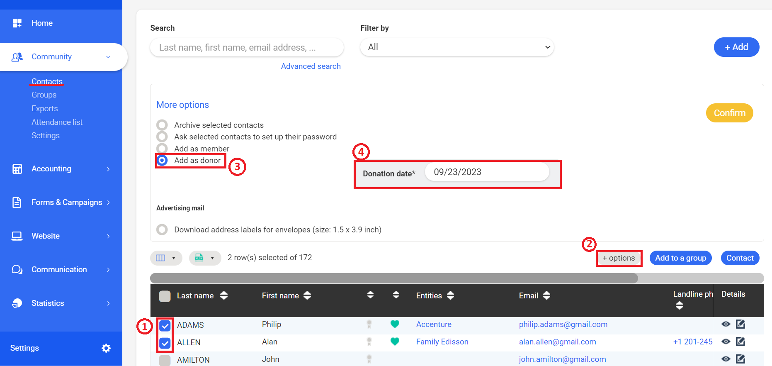Open Attendance list in the sidebar
Viewport: 772px width, 366px height.
click(x=57, y=122)
